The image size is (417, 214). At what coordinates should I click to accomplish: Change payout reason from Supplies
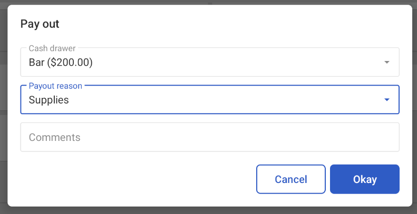[x=210, y=99]
